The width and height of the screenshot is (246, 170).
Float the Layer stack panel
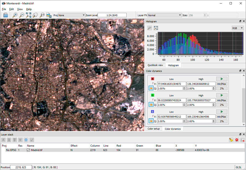240,134
